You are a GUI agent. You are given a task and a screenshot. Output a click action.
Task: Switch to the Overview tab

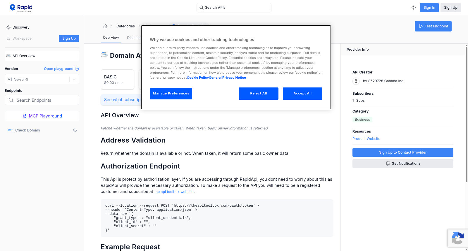(111, 38)
